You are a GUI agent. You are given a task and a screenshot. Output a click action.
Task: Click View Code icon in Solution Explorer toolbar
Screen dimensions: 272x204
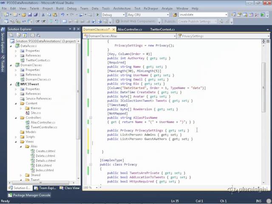[x=32, y=35]
